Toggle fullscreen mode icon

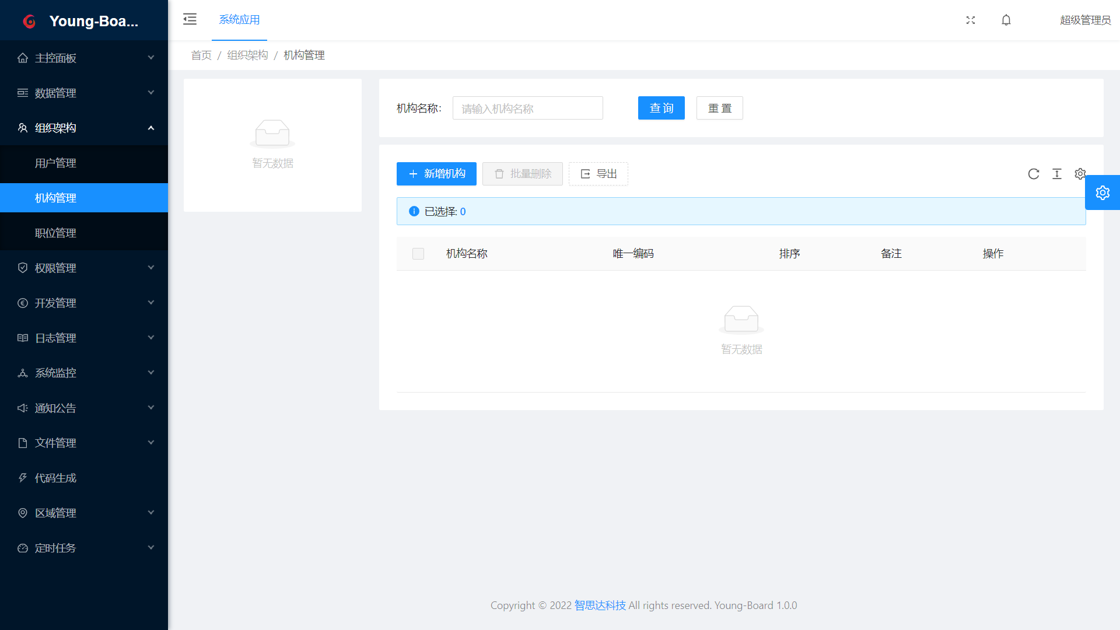pyautogui.click(x=971, y=20)
